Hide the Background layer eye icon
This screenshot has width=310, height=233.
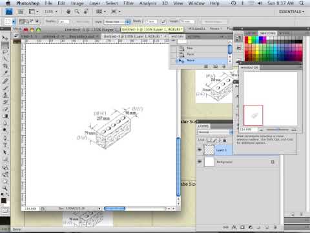click(200, 162)
